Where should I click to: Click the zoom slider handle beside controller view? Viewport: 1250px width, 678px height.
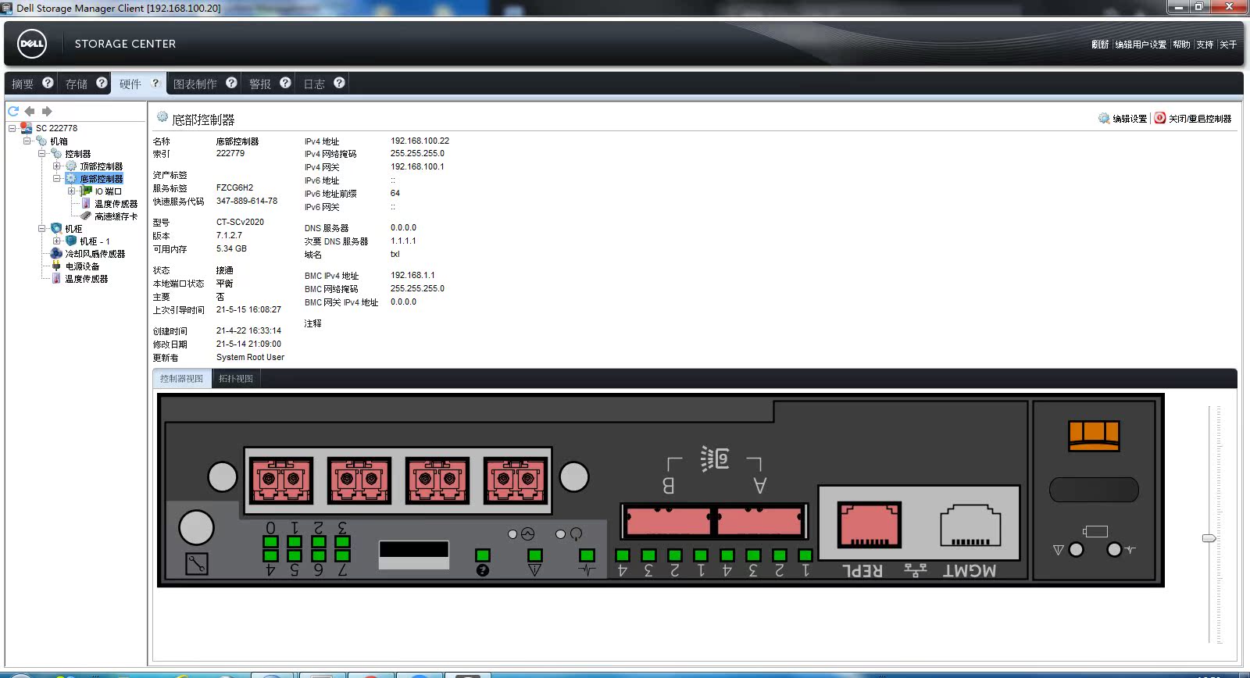pos(1209,538)
